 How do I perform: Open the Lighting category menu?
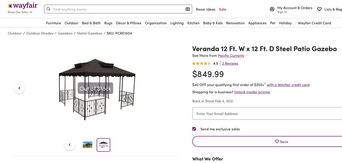click(x=177, y=23)
